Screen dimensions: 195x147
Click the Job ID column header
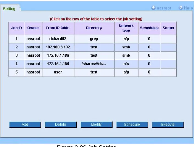click(16, 28)
